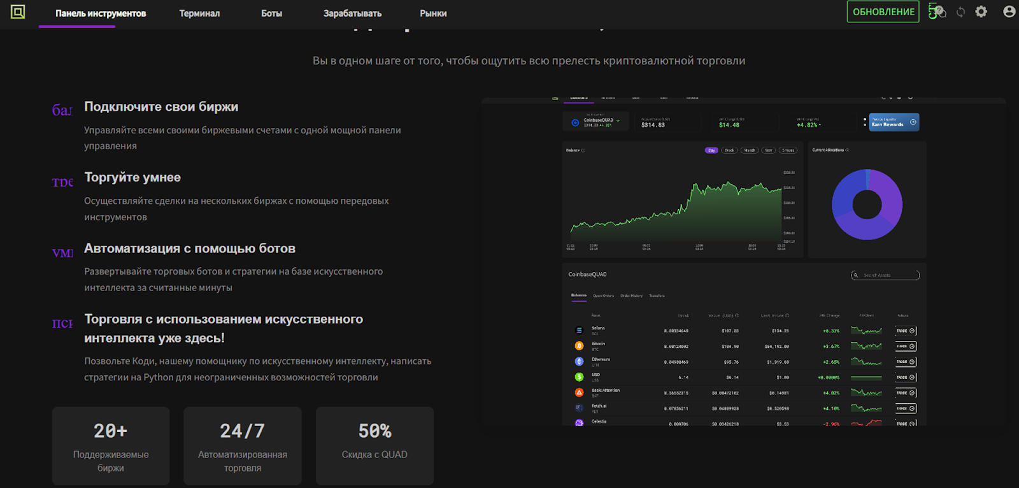Click the "24/7 Автоматизированная торговля" card
This screenshot has height=488, width=1019.
243,446
